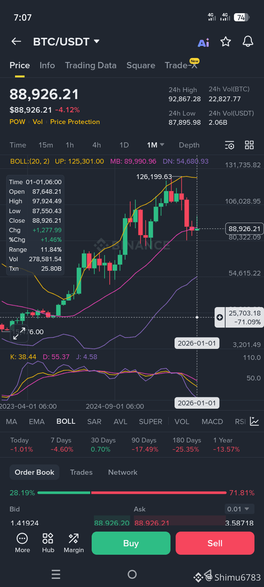Screen dimensions: 264x587
Task: Open Margin trading icon
Action: tap(74, 543)
